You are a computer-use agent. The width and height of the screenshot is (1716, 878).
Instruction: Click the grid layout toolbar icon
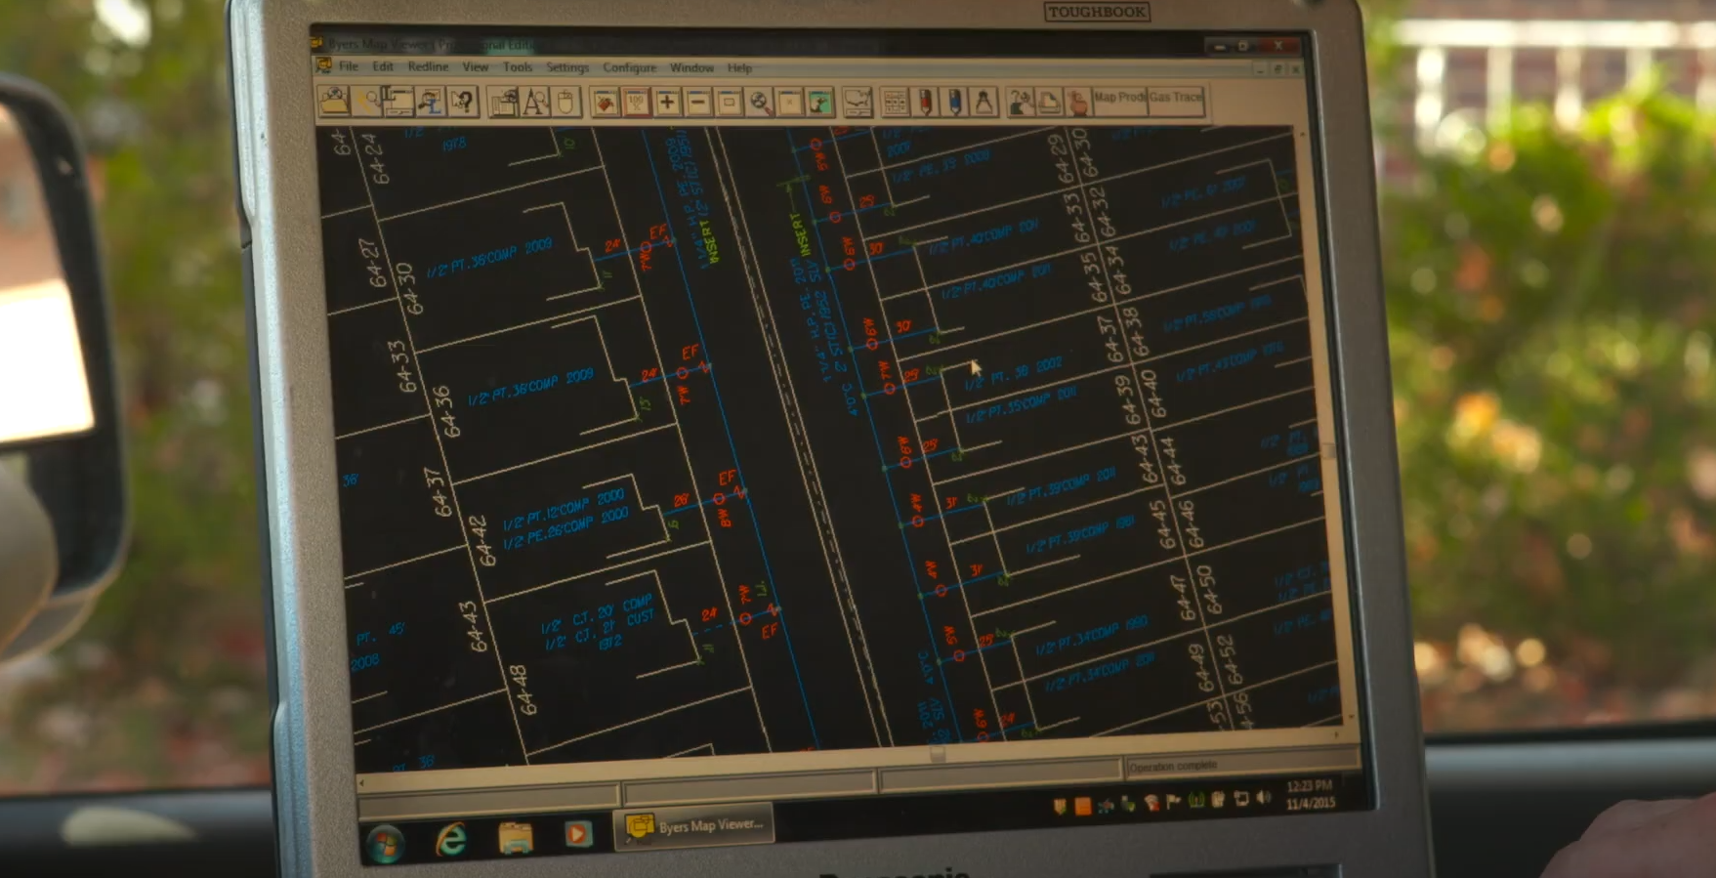pos(893,102)
